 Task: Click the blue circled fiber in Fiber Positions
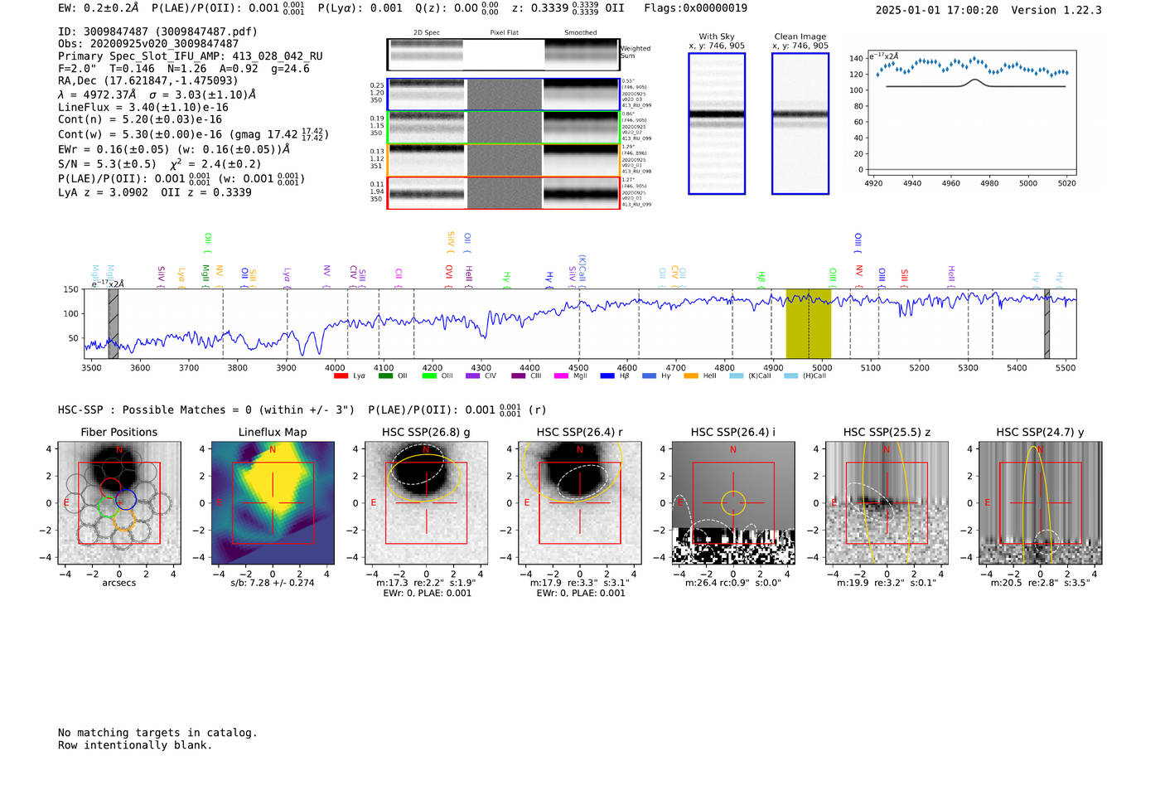[x=126, y=500]
